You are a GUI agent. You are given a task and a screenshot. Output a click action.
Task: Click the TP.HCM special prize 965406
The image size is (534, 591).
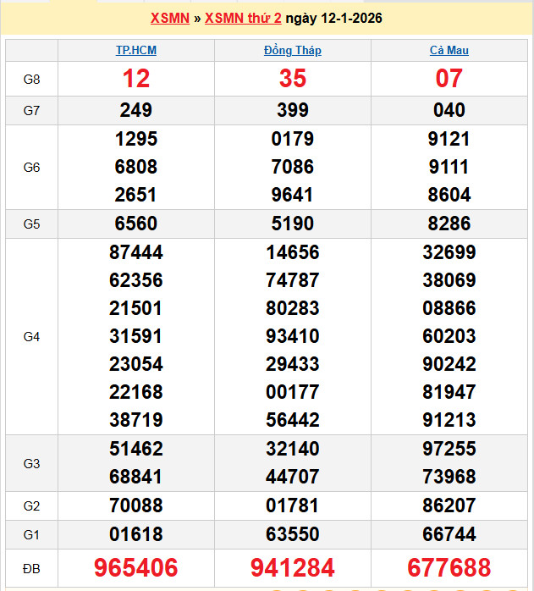136,567
